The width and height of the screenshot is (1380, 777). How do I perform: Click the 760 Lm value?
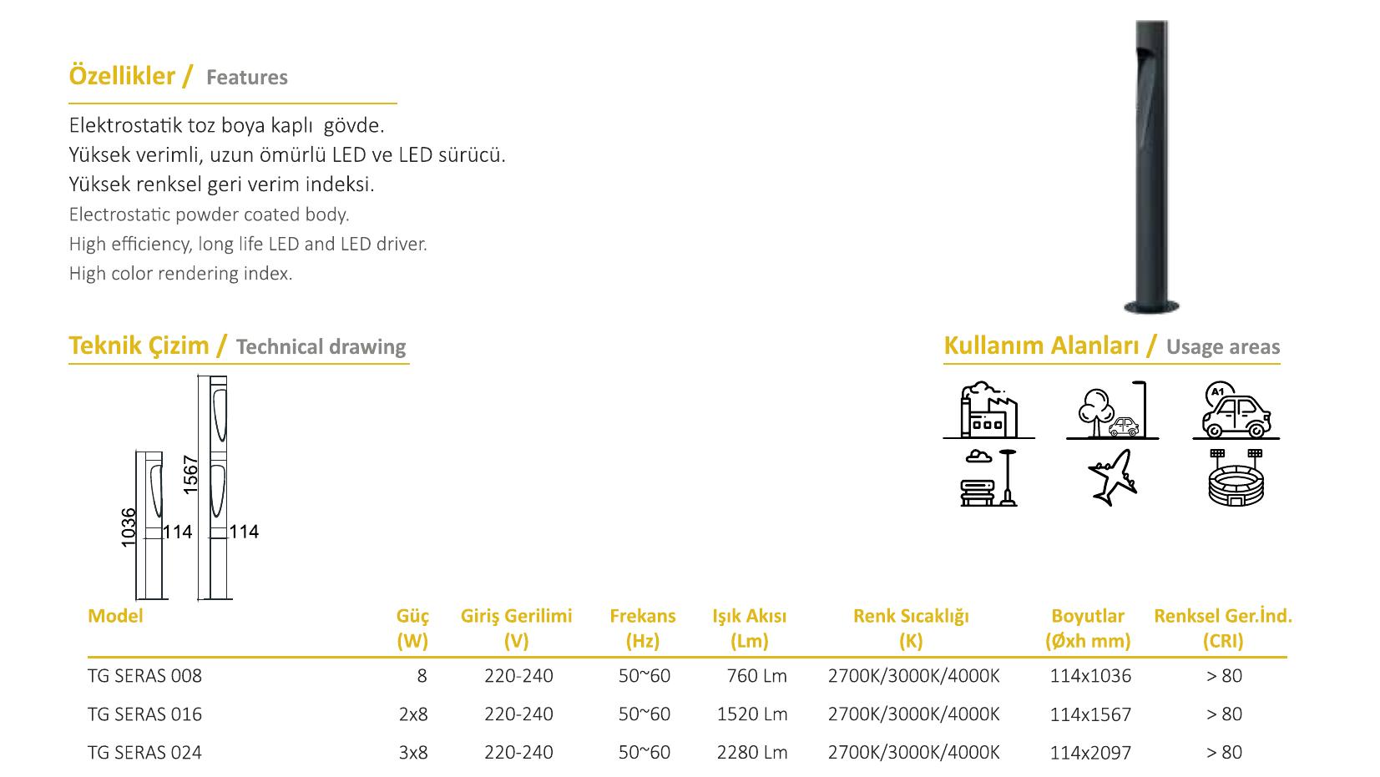(x=756, y=675)
